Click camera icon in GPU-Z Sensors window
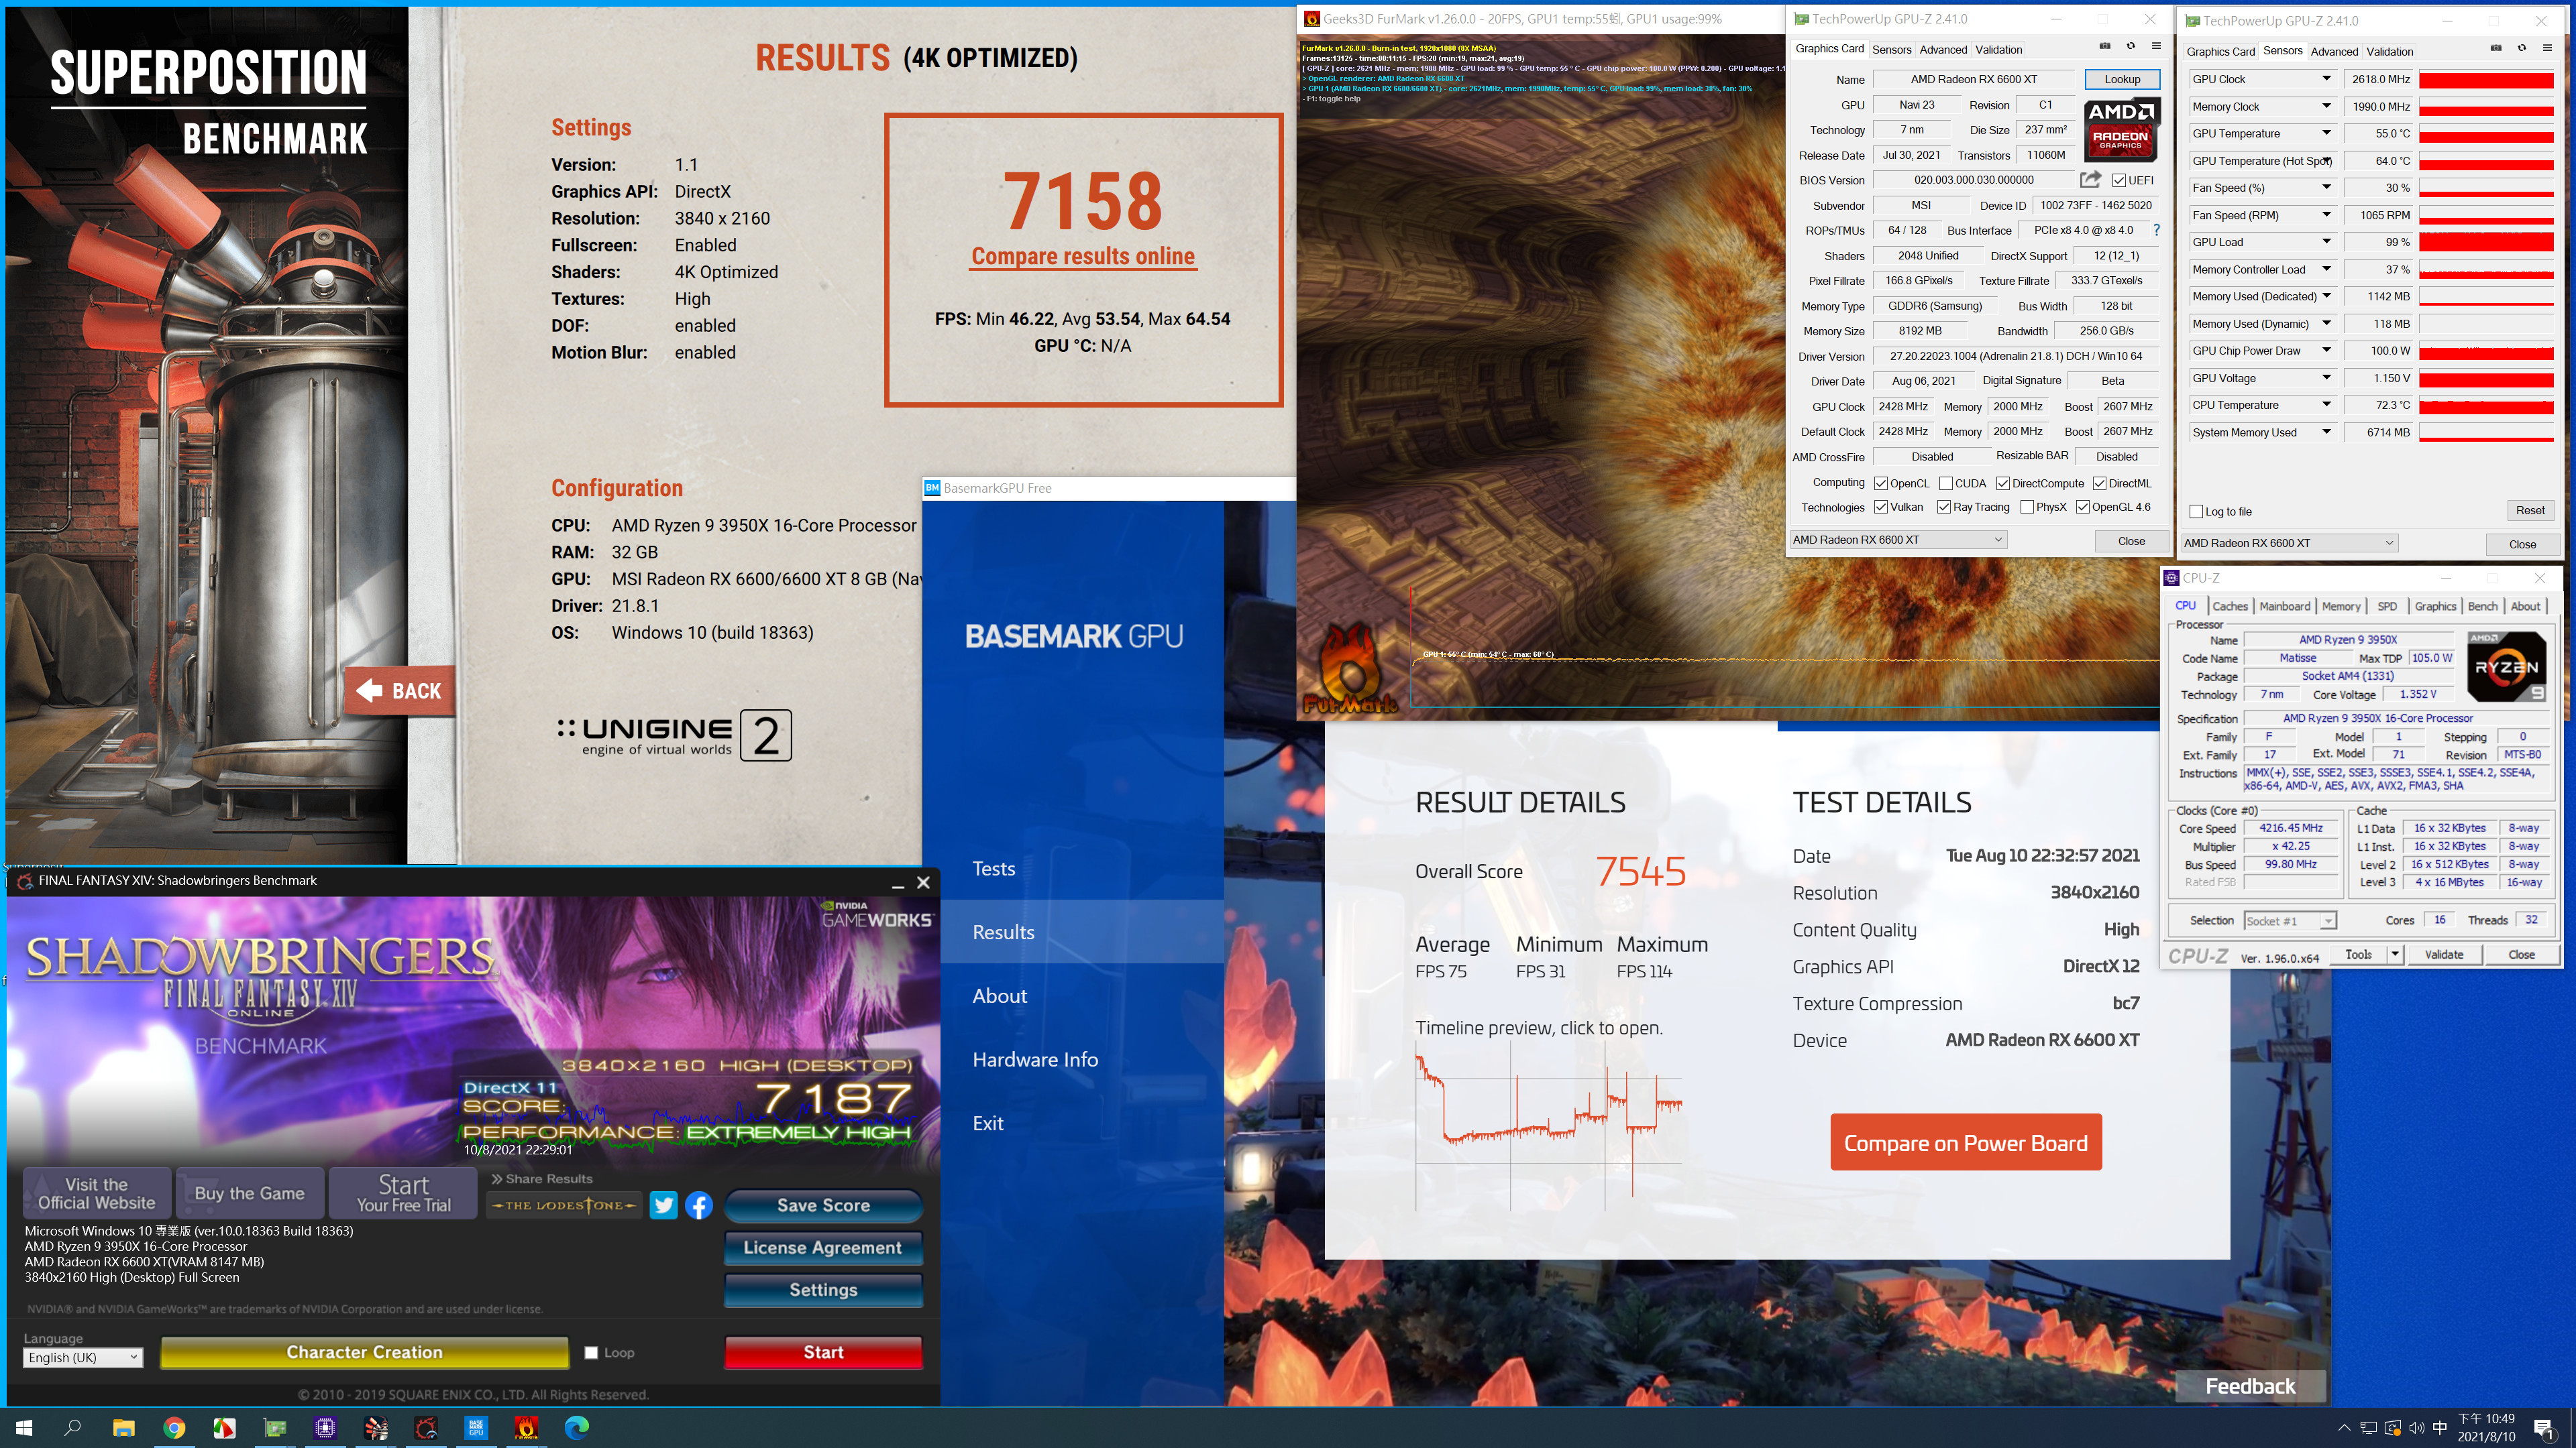Viewport: 2576px width, 1448px height. pyautogui.click(x=2496, y=49)
